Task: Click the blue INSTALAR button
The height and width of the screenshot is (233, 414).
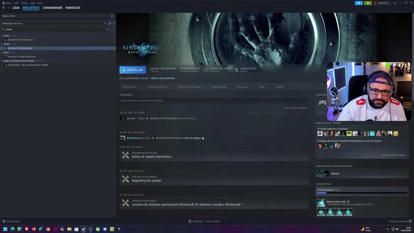Action: point(133,70)
